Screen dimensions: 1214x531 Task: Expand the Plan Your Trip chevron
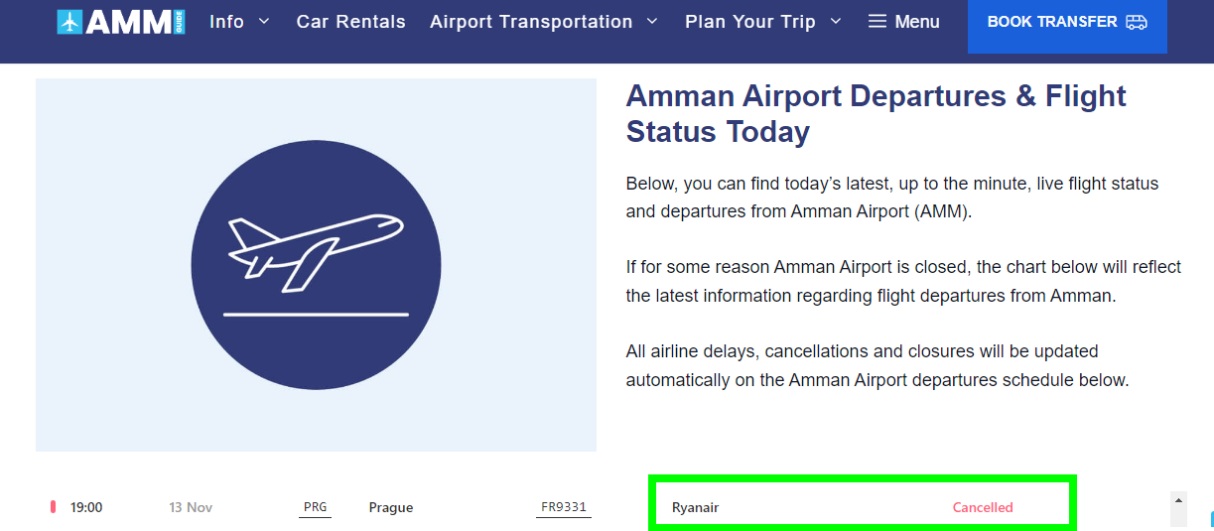(x=835, y=21)
